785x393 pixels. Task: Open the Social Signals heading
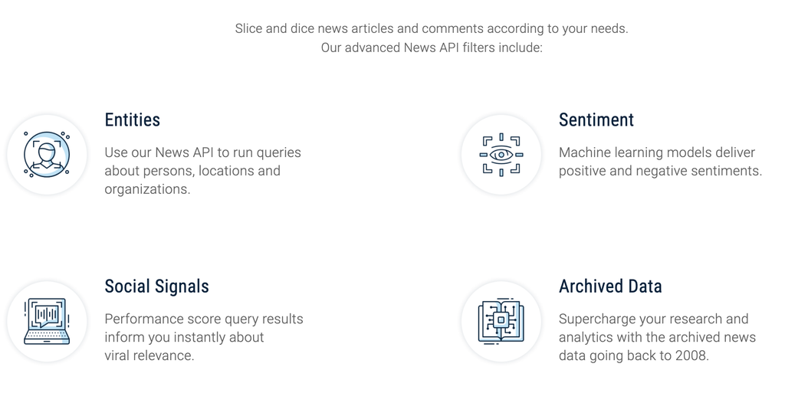click(x=156, y=287)
